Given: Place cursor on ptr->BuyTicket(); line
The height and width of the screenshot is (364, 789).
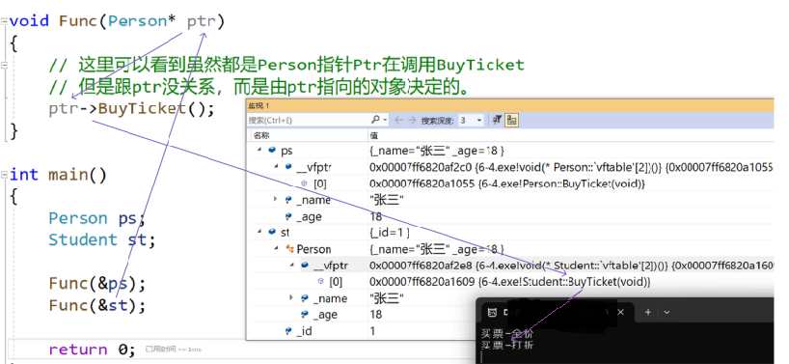Looking at the screenshot, I should point(131,109).
